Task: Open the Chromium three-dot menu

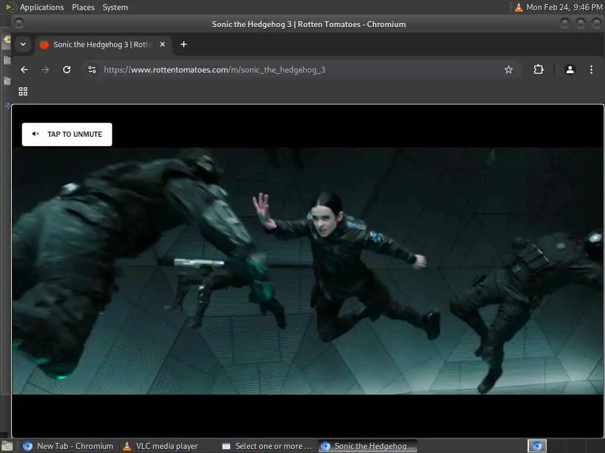Action: [x=591, y=70]
